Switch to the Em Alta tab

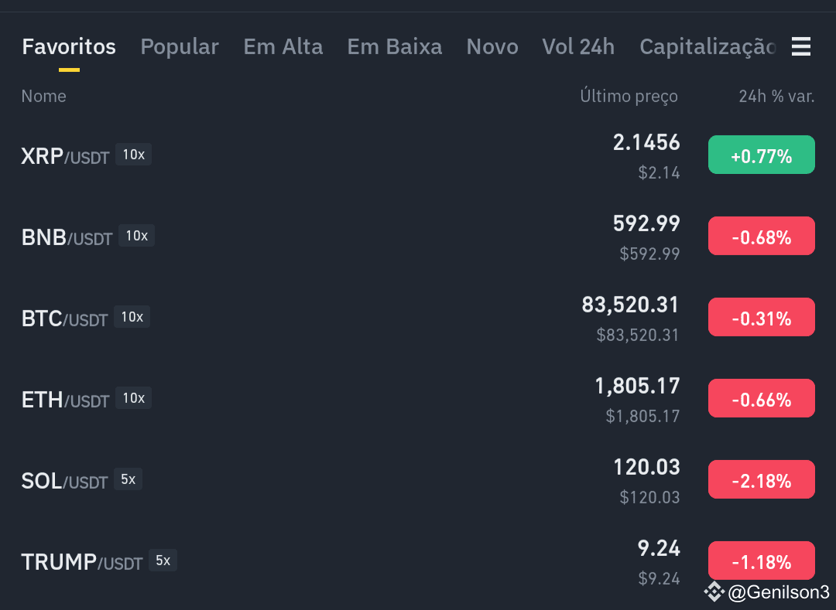point(283,47)
